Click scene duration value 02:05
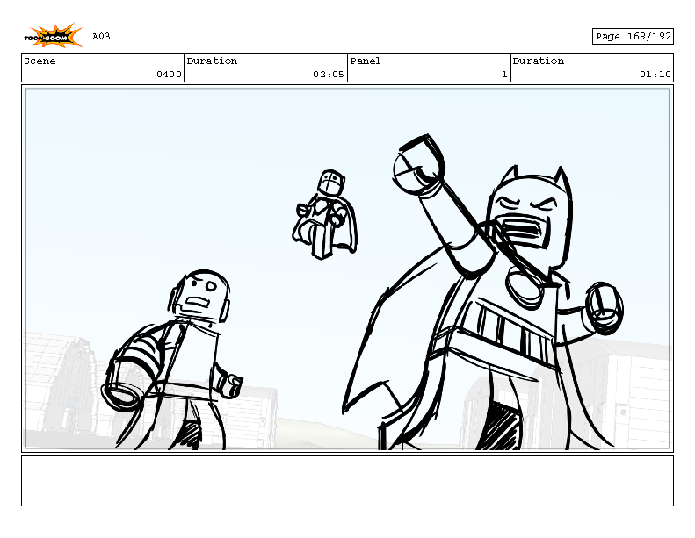 click(x=329, y=75)
